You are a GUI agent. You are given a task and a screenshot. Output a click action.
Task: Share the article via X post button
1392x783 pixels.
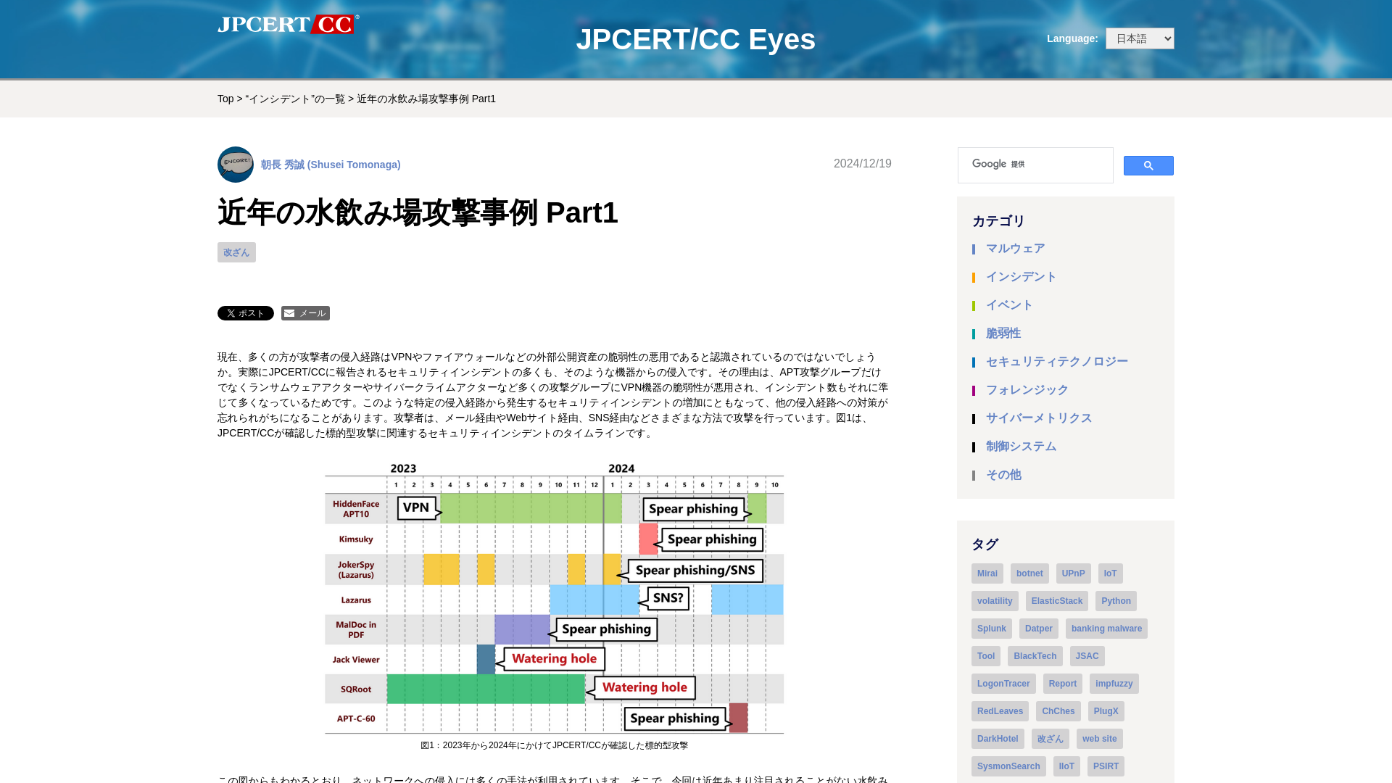(x=246, y=313)
